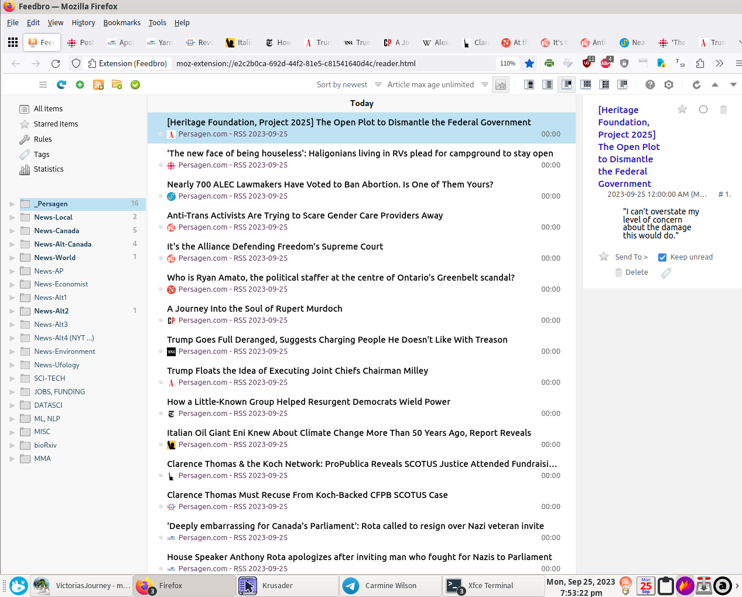The width and height of the screenshot is (742, 597).
Task: Expand the SCI-TECH folder
Action: click(12, 378)
